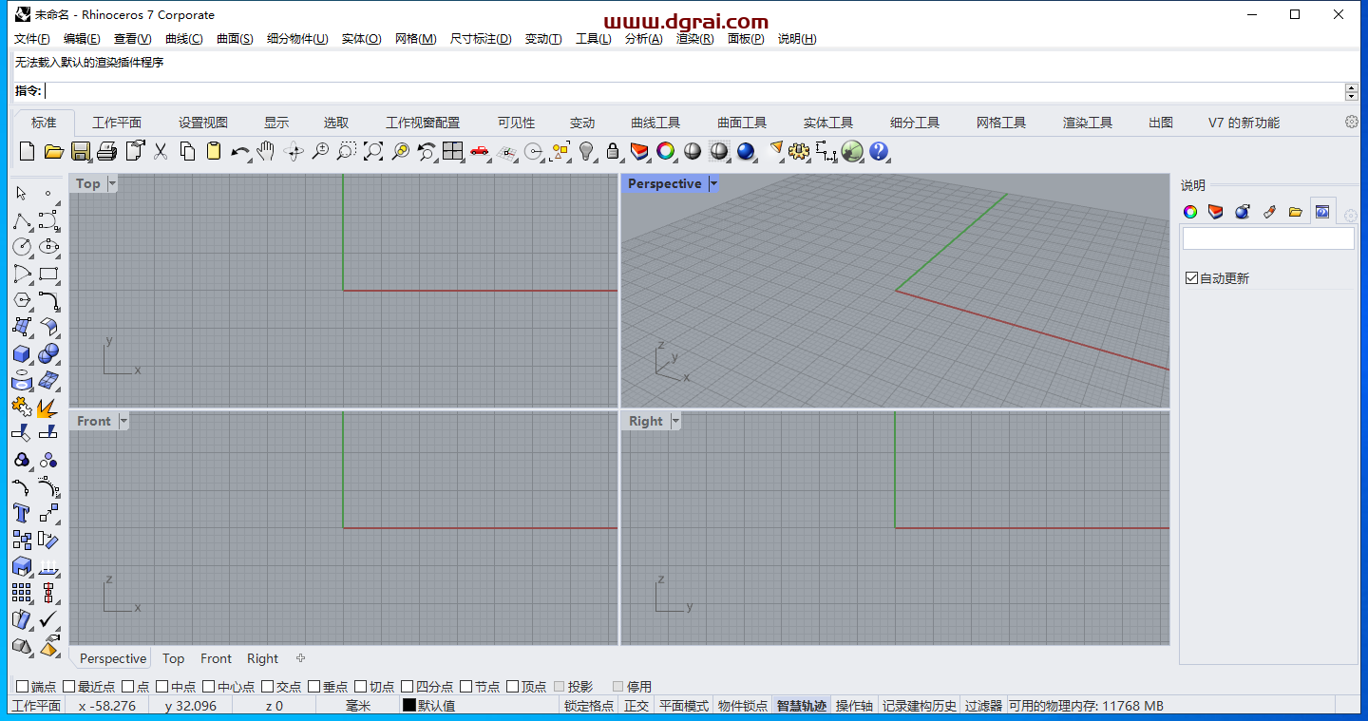Screen dimensions: 1368x721
Task: Open the Top viewport title dropdown arrow
Action: pos(112,183)
